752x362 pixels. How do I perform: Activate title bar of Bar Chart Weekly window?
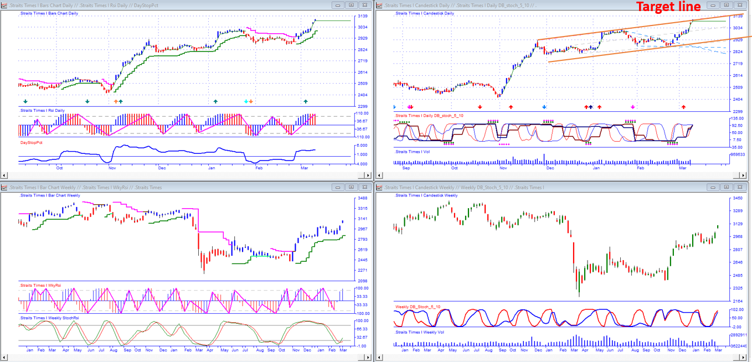[x=186, y=188]
